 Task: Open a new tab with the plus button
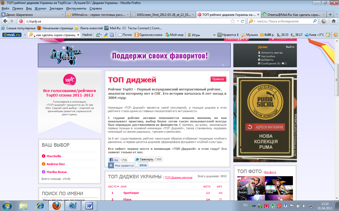pos(330,15)
